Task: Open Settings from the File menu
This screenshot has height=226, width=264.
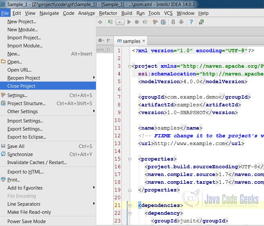Action: 48,95
